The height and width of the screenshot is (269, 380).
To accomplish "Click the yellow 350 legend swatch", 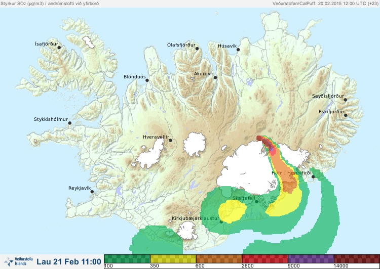I will point(173,259).
